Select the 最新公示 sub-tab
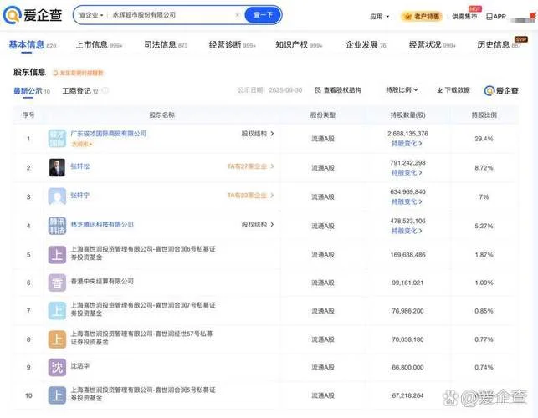Viewport: 538px width, 418px height. coord(32,91)
